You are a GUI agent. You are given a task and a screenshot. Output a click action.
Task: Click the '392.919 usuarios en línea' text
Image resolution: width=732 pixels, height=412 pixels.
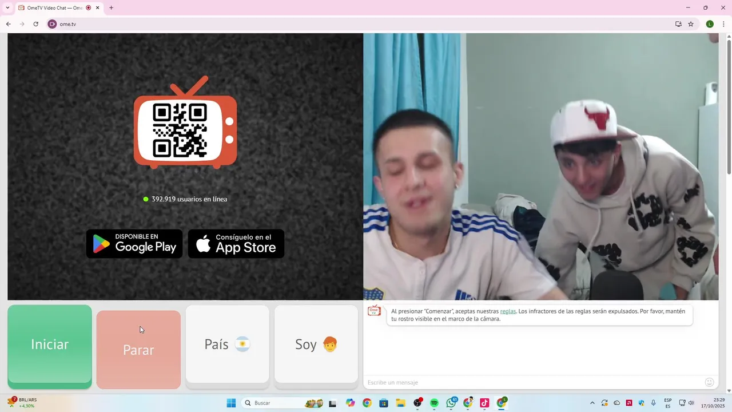click(189, 199)
